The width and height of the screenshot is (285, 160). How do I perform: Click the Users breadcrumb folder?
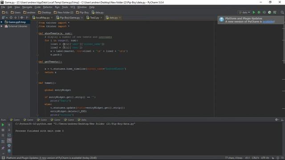tap(16, 12)
